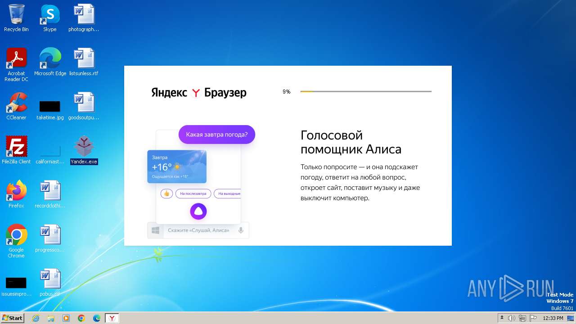
Task: Click the show desktop button
Action: [x=570, y=318]
